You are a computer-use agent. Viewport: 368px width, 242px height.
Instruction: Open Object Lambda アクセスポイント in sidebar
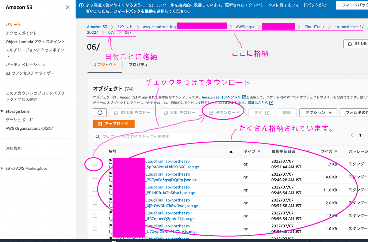35,42
